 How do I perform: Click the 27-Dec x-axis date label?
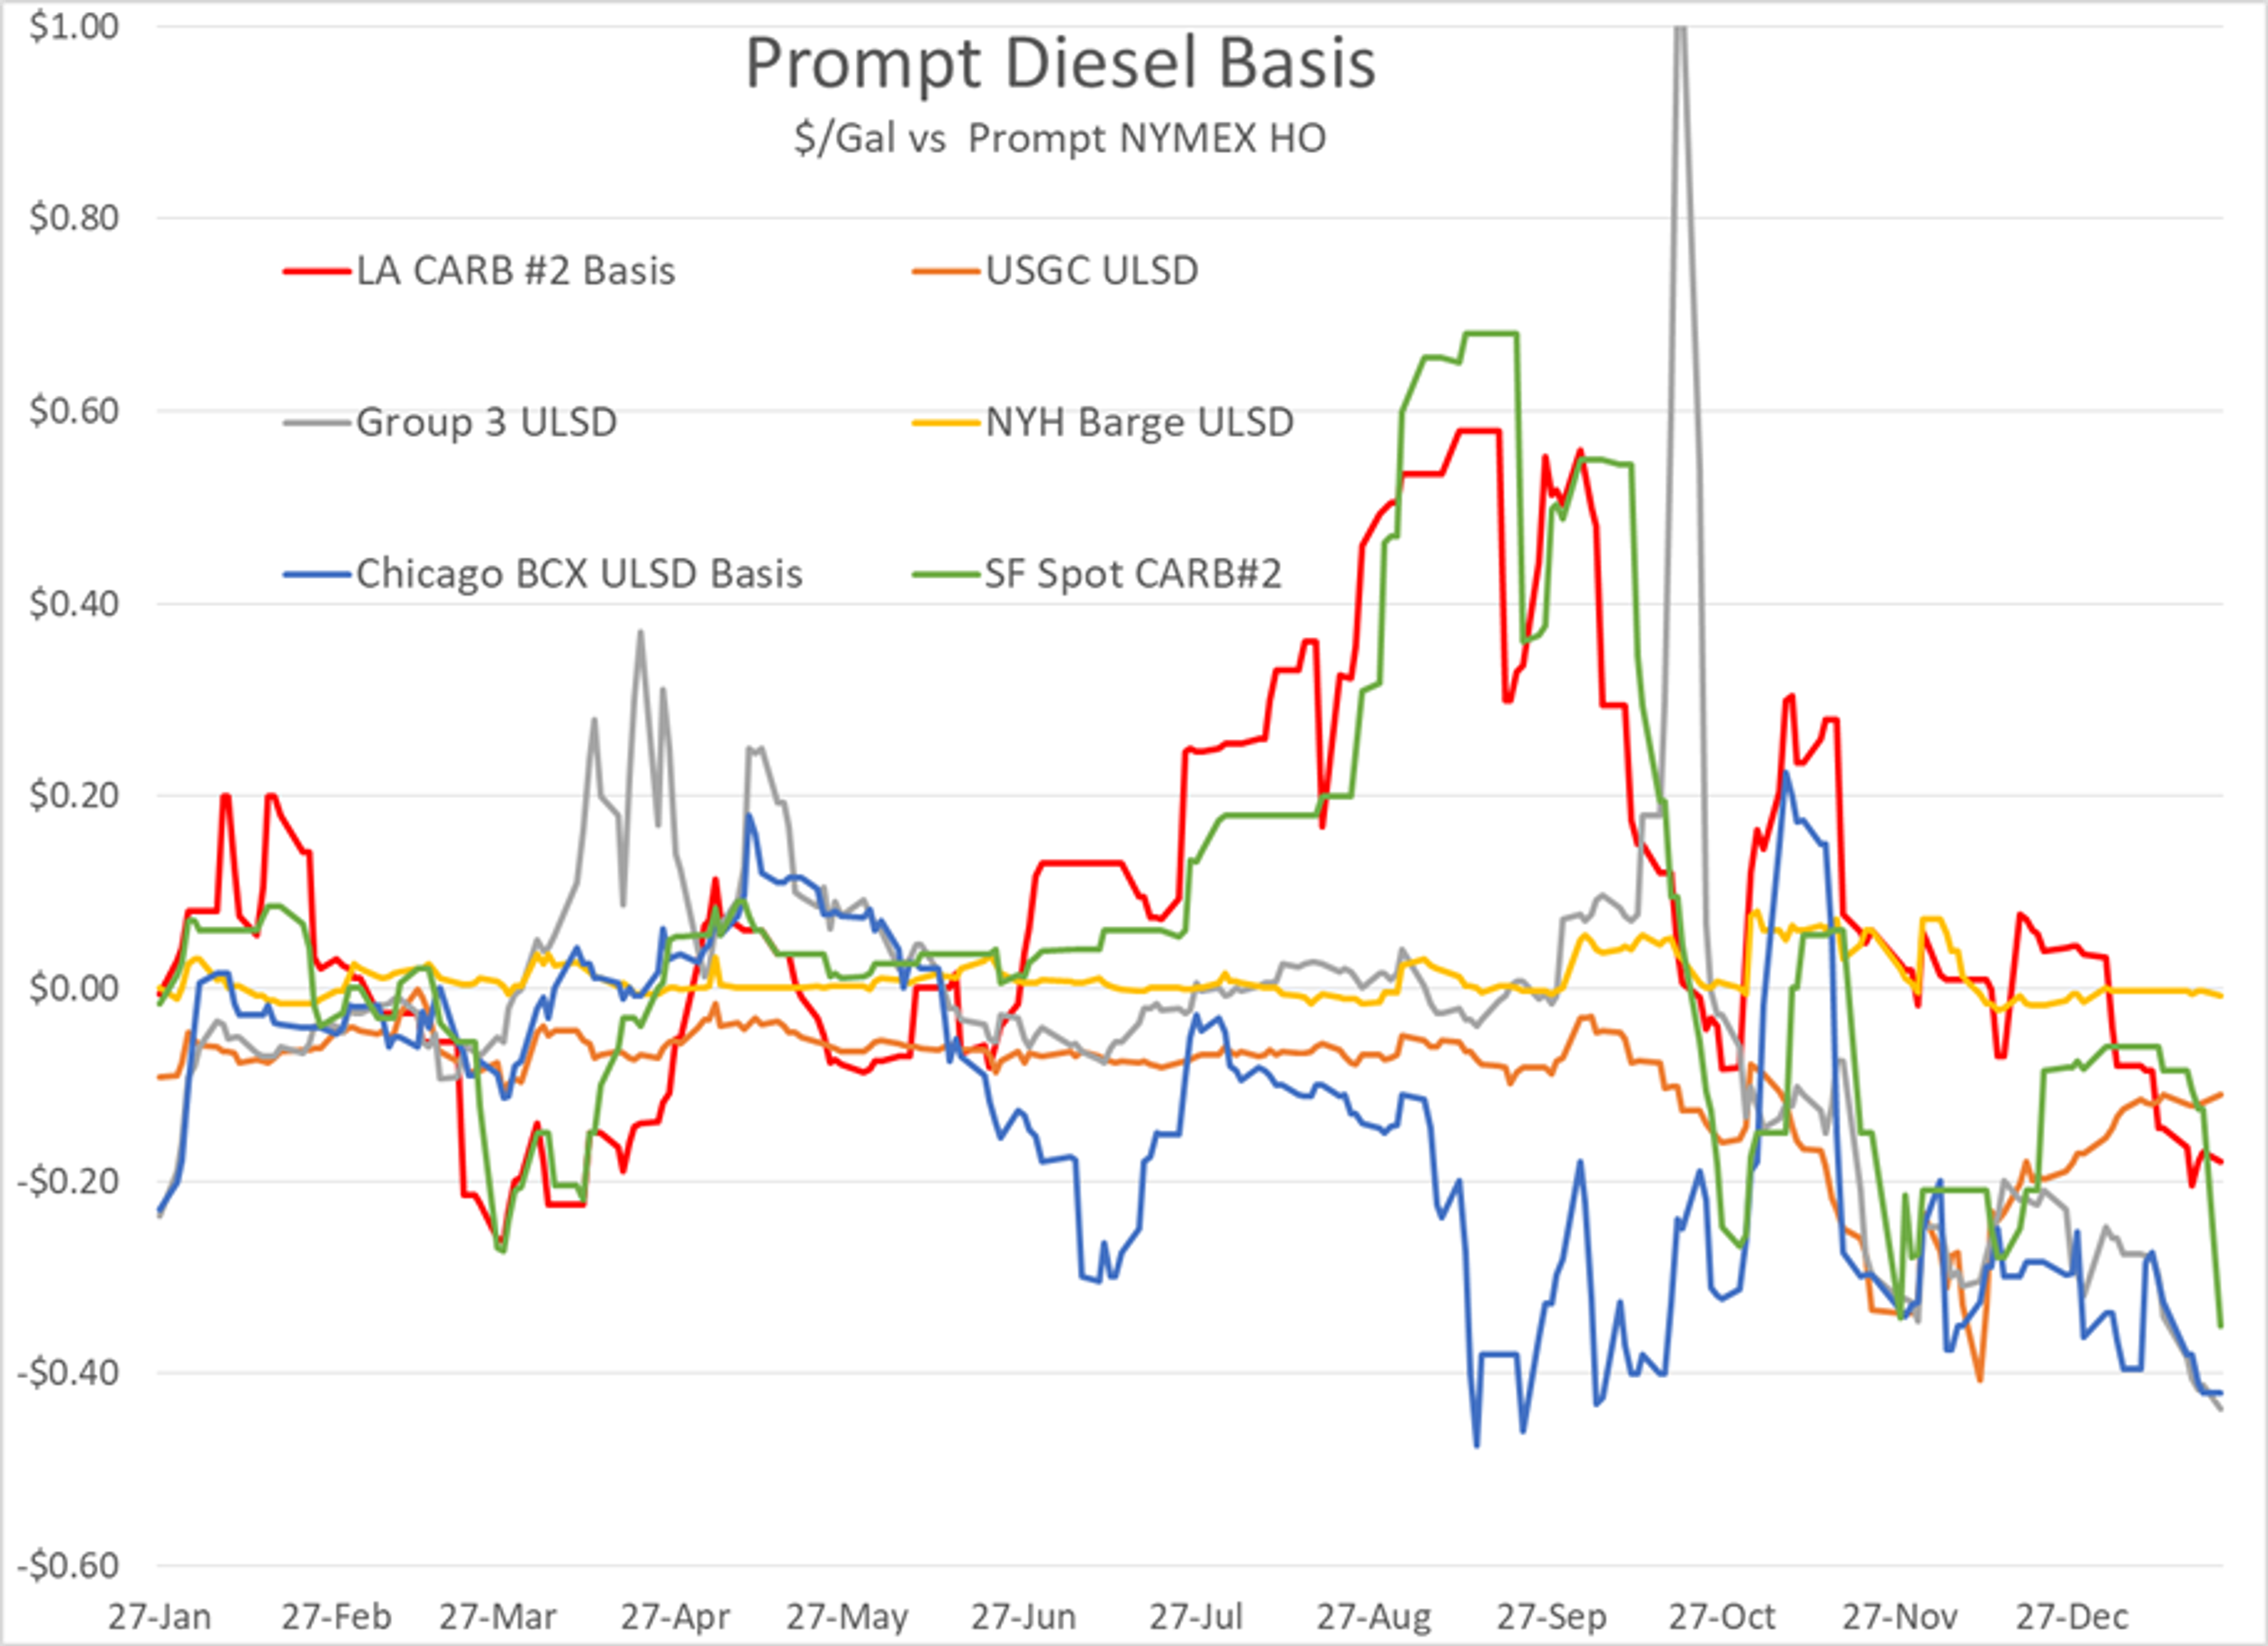coord(2072,1616)
